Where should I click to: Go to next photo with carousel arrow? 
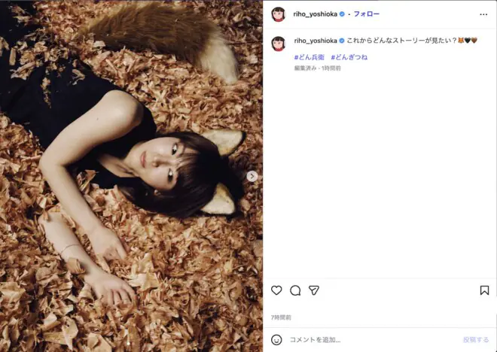point(252,177)
